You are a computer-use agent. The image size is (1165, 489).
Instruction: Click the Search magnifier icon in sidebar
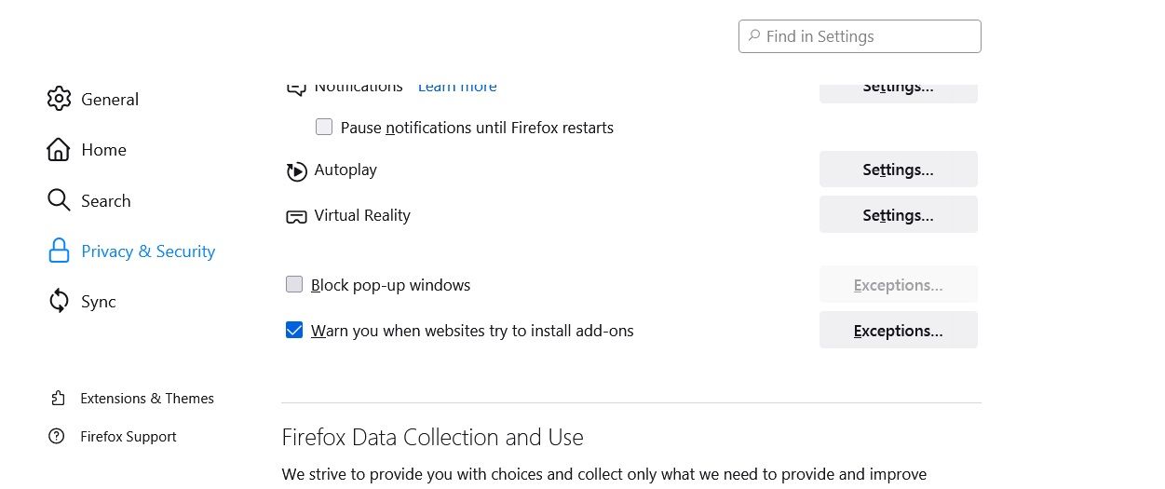(x=59, y=200)
